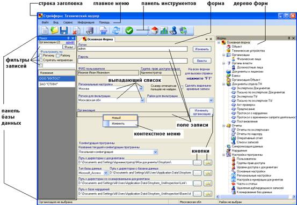
Task: Click the Логин input field containing admin
Action: (133, 49)
